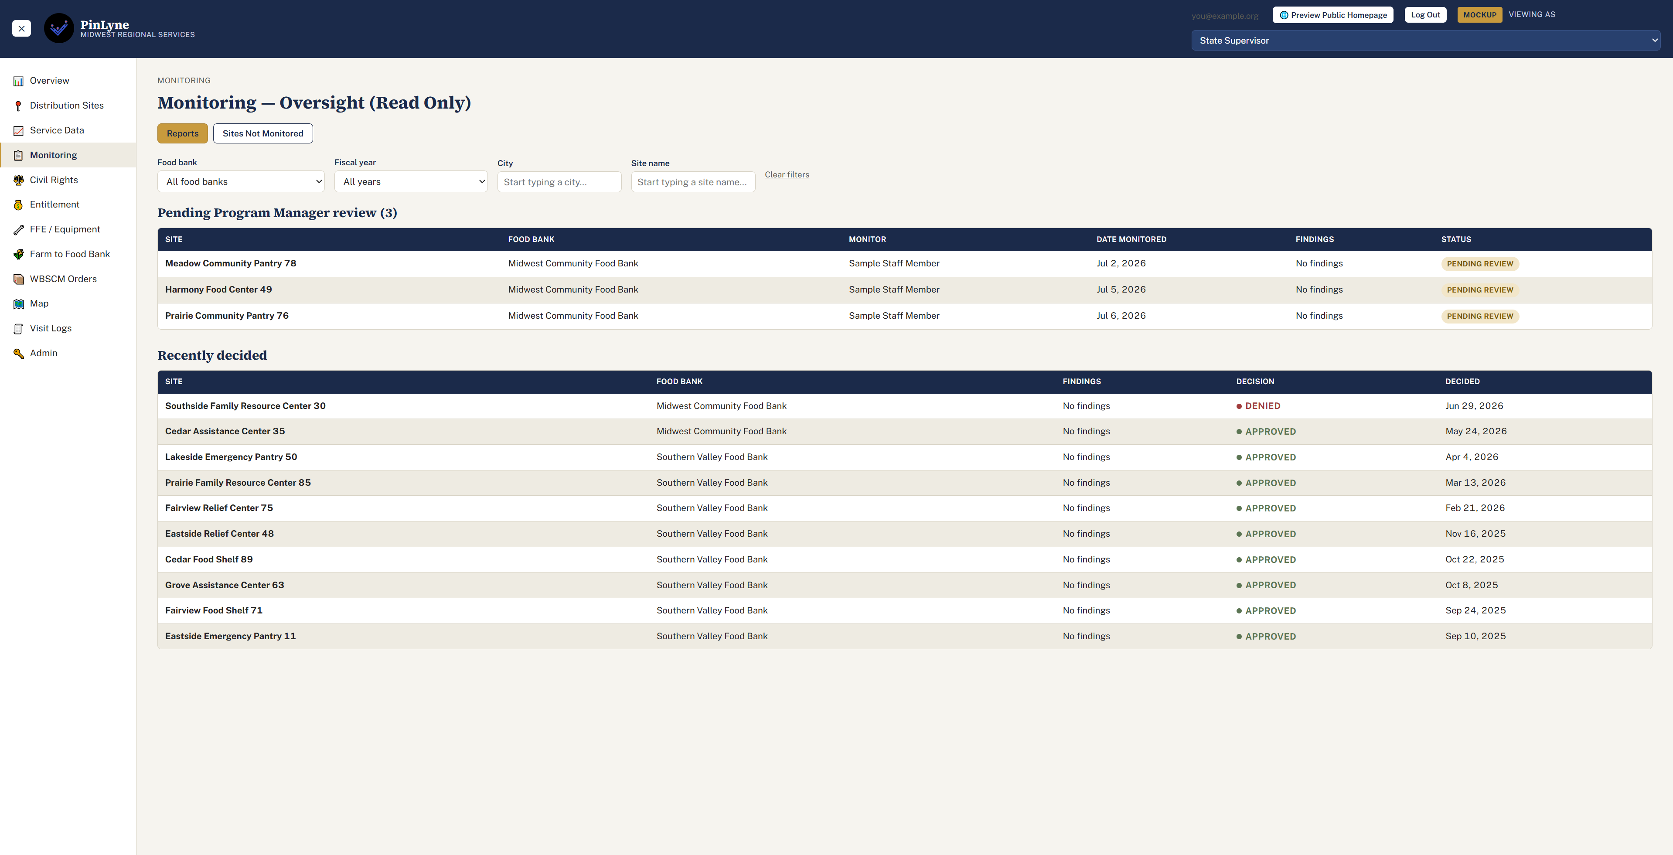Click the Civil Rights scales icon

18,180
